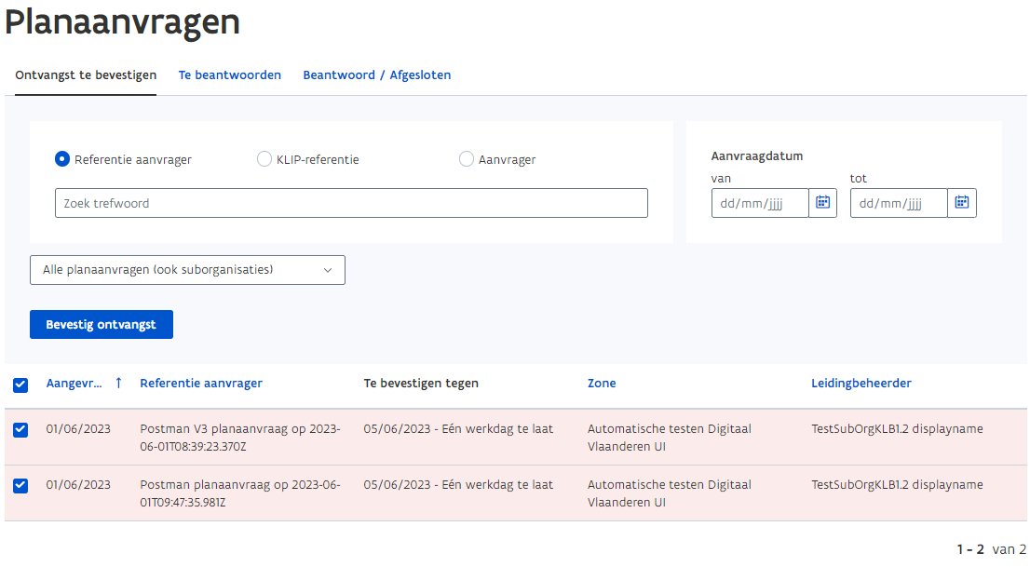Viewport: 1030px width, 567px height.
Task: Switch to the 'Te beantwoorden' tab
Action: tap(229, 74)
